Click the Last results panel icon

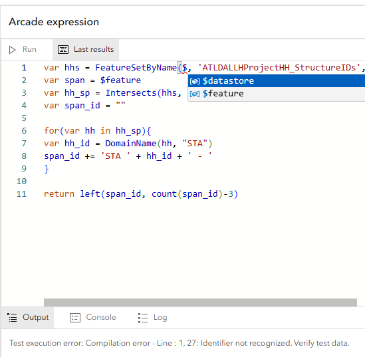[x=63, y=50]
